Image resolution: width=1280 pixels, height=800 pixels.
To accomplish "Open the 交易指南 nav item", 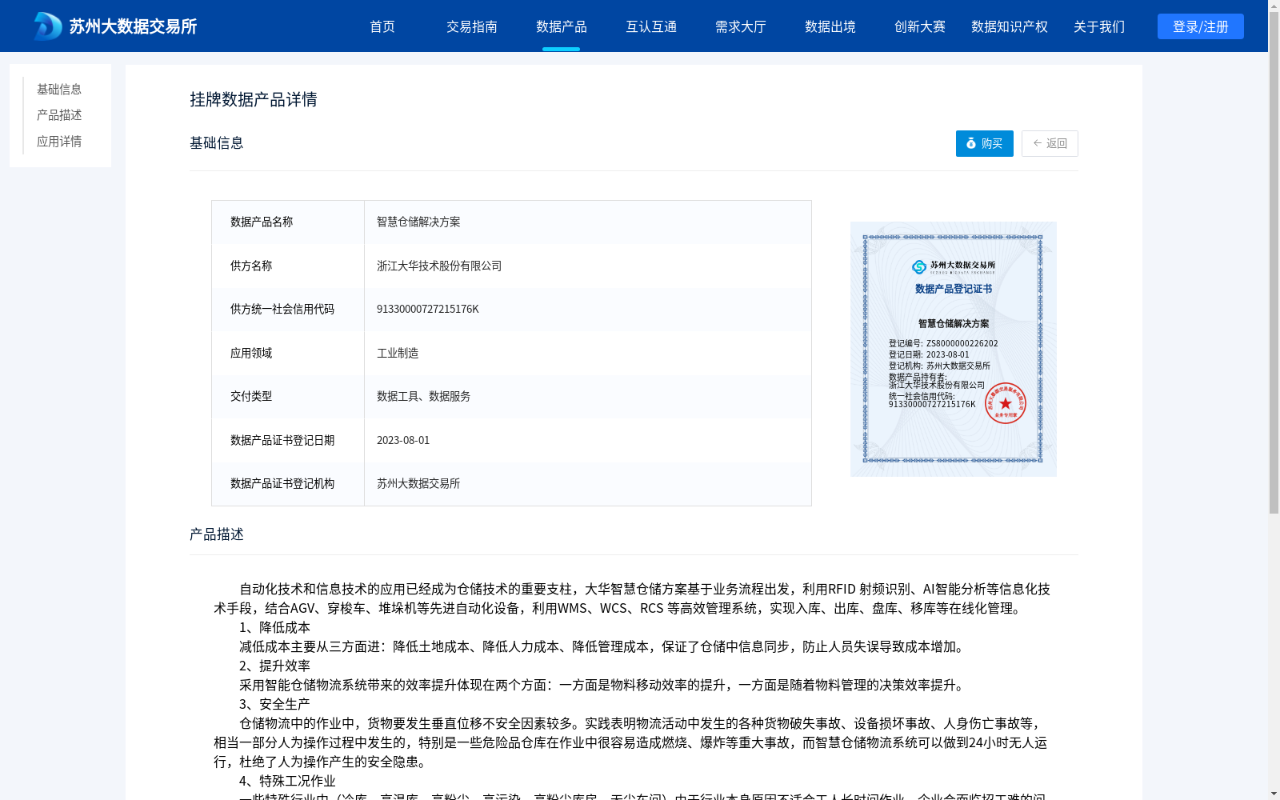I will coord(472,26).
